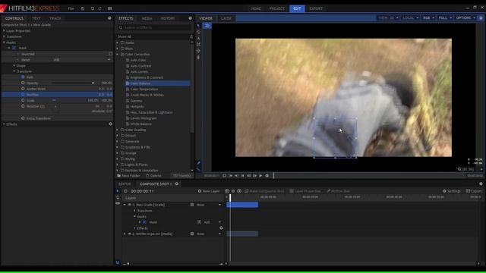Open the mask Blend dropdown in the Controls panel
This screenshot has height=273, width=486.
pos(82,60)
